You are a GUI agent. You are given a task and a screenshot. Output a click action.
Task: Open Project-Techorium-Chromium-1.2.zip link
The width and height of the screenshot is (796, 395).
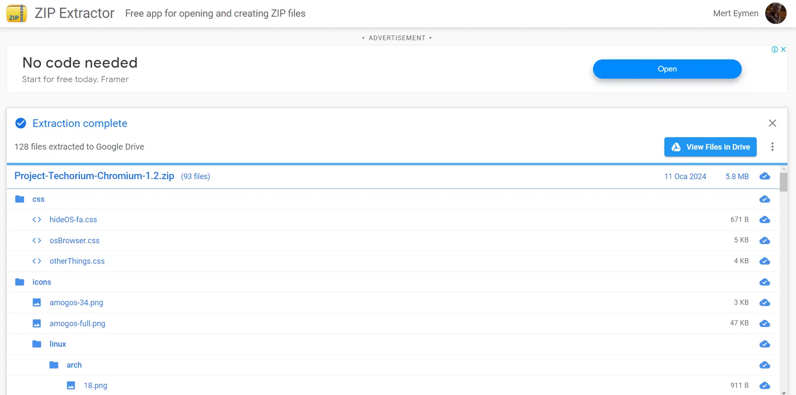[x=94, y=176]
